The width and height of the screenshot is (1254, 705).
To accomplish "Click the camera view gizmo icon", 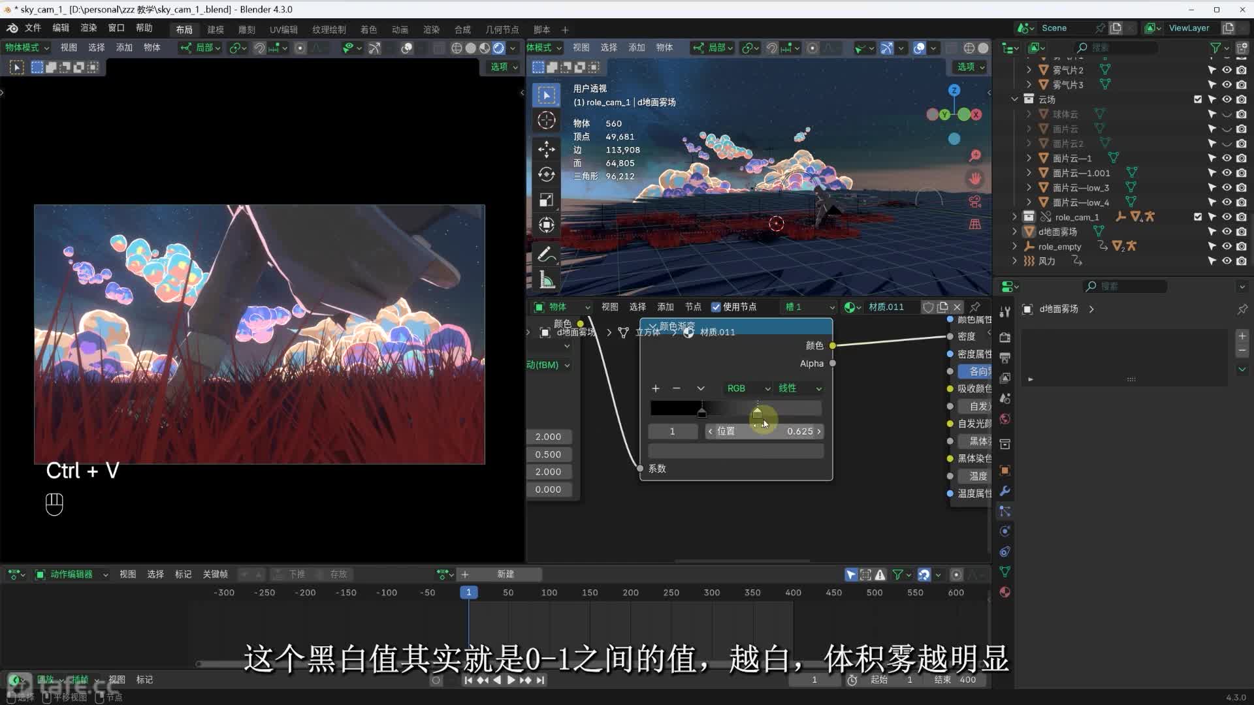I will (974, 201).
